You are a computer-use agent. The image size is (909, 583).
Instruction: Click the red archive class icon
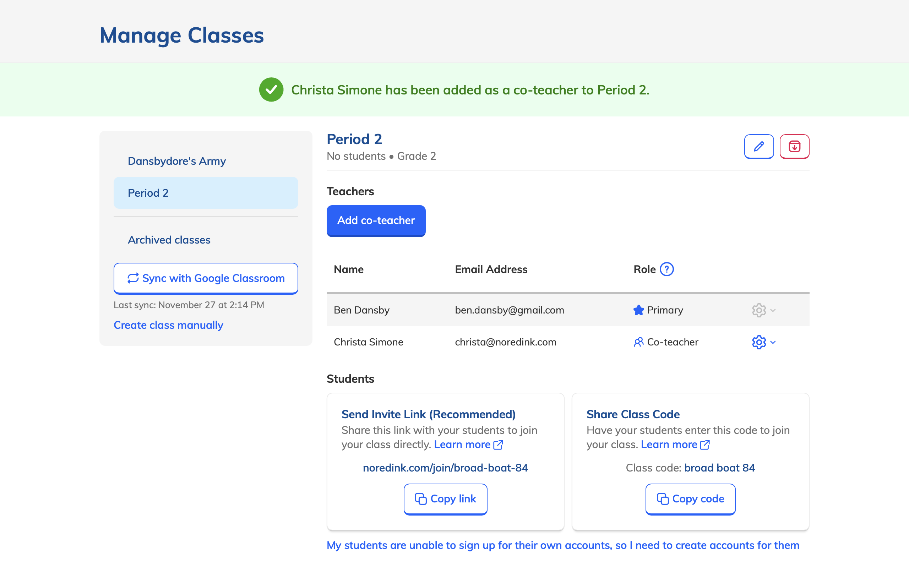(794, 147)
